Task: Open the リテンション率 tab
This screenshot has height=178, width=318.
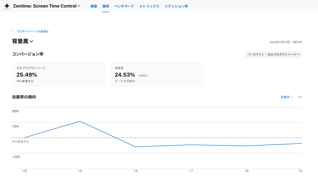Action: point(176,6)
